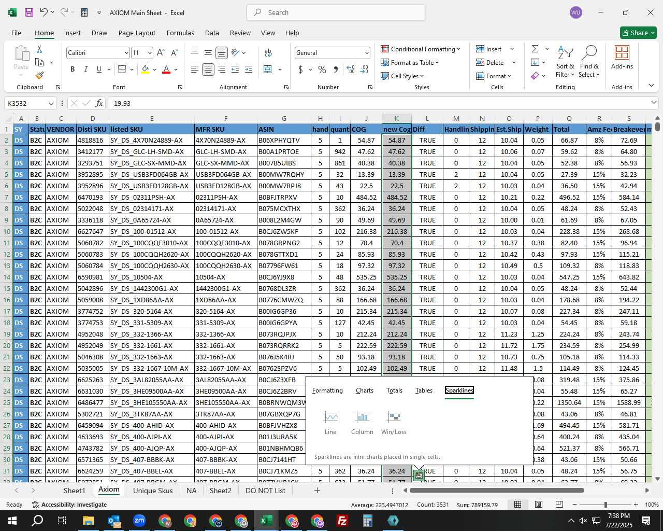Toggle Align Right button
The height and width of the screenshot is (531, 663).
pyautogui.click(x=221, y=69)
